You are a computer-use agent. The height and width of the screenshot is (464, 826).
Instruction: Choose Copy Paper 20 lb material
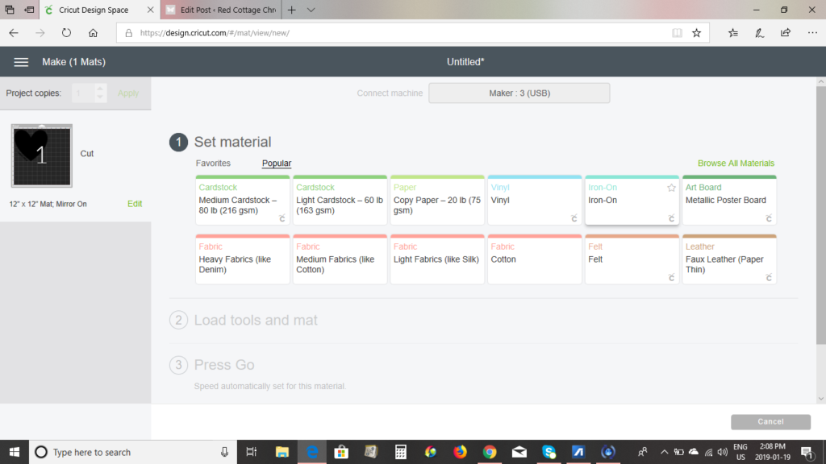(x=437, y=200)
